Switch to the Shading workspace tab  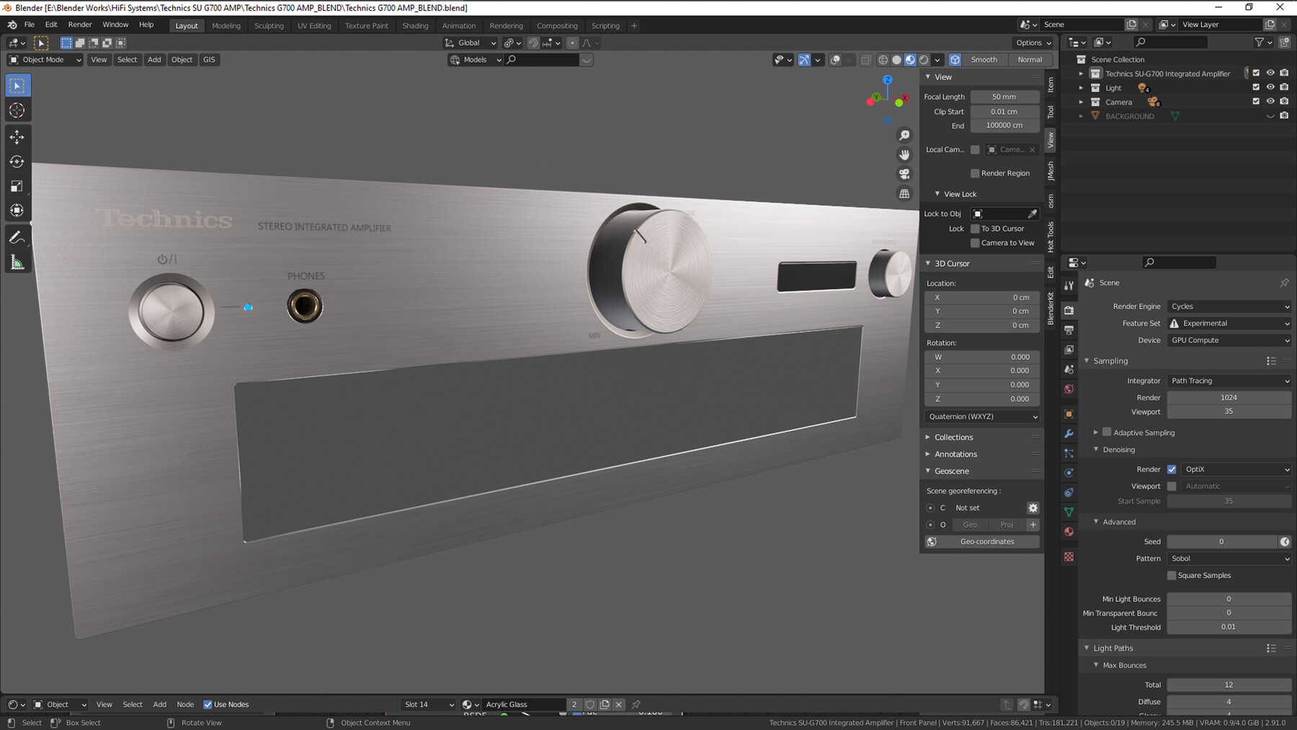[415, 25]
